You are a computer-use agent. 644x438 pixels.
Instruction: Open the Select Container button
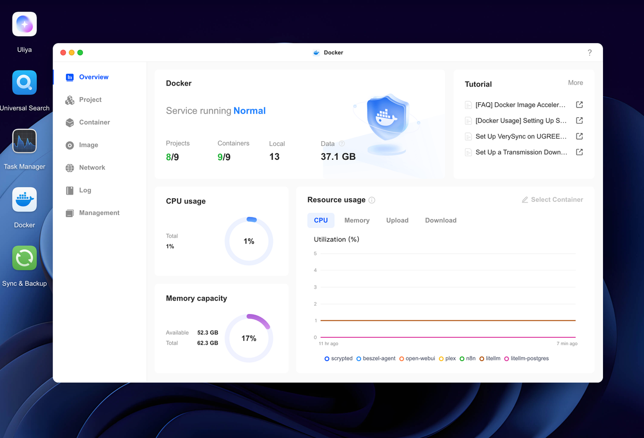tap(552, 200)
